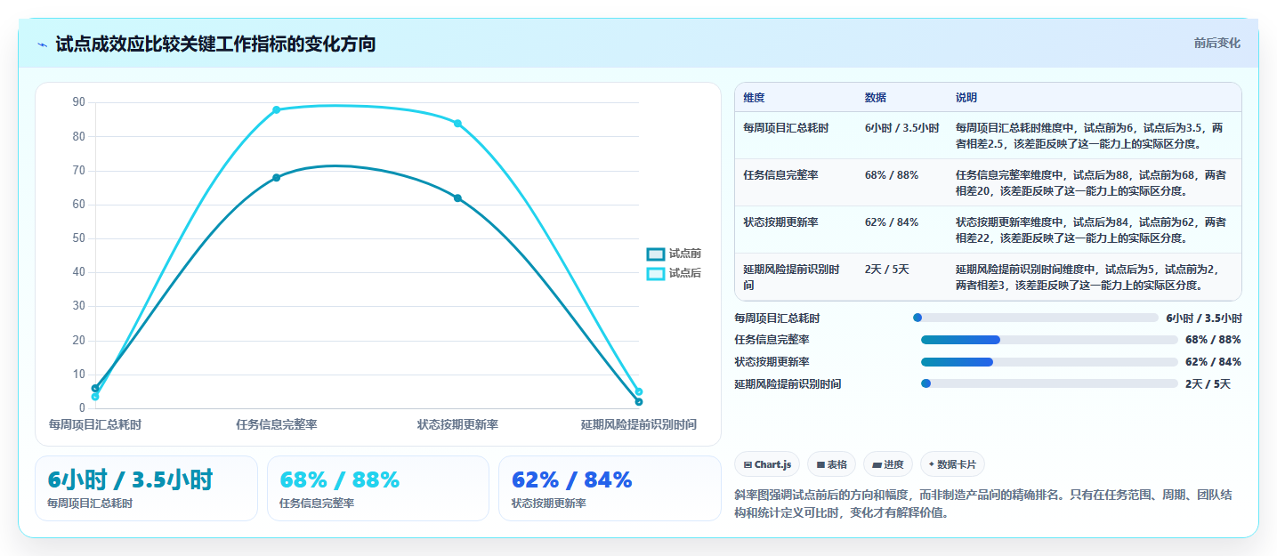Click the 前后变化 label in header

(1216, 43)
